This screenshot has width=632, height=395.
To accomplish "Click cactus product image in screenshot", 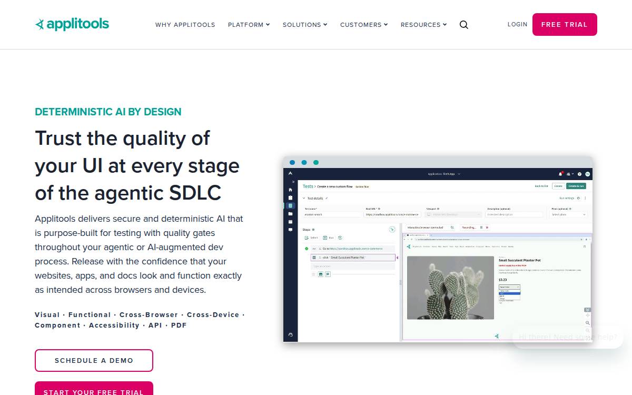I will click(x=451, y=288).
